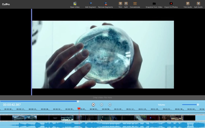
Task: Click timeline ruler at 00:00:26
Action: click(44, 109)
